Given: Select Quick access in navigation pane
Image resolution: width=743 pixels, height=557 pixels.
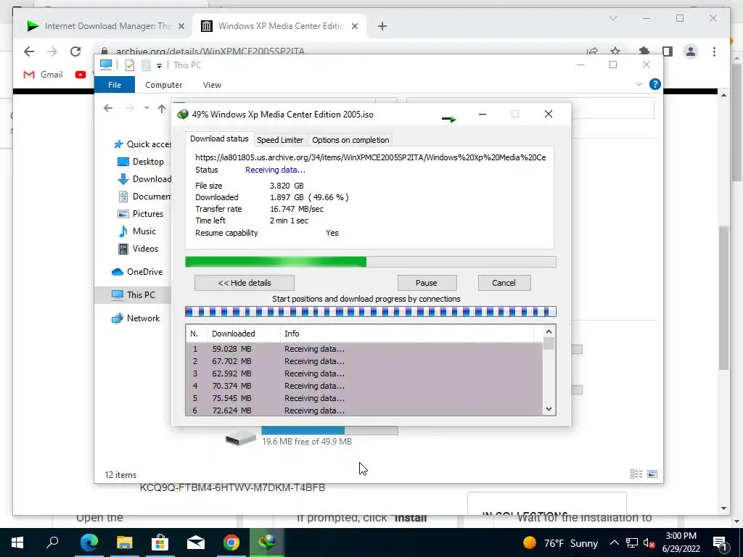Looking at the screenshot, I should 142,144.
